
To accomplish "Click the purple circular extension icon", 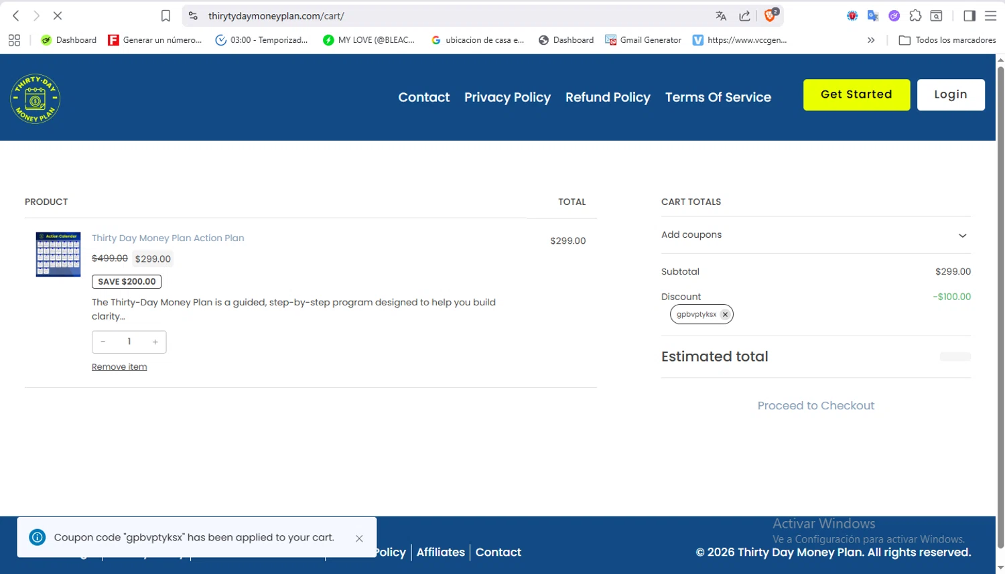I will pyautogui.click(x=894, y=15).
